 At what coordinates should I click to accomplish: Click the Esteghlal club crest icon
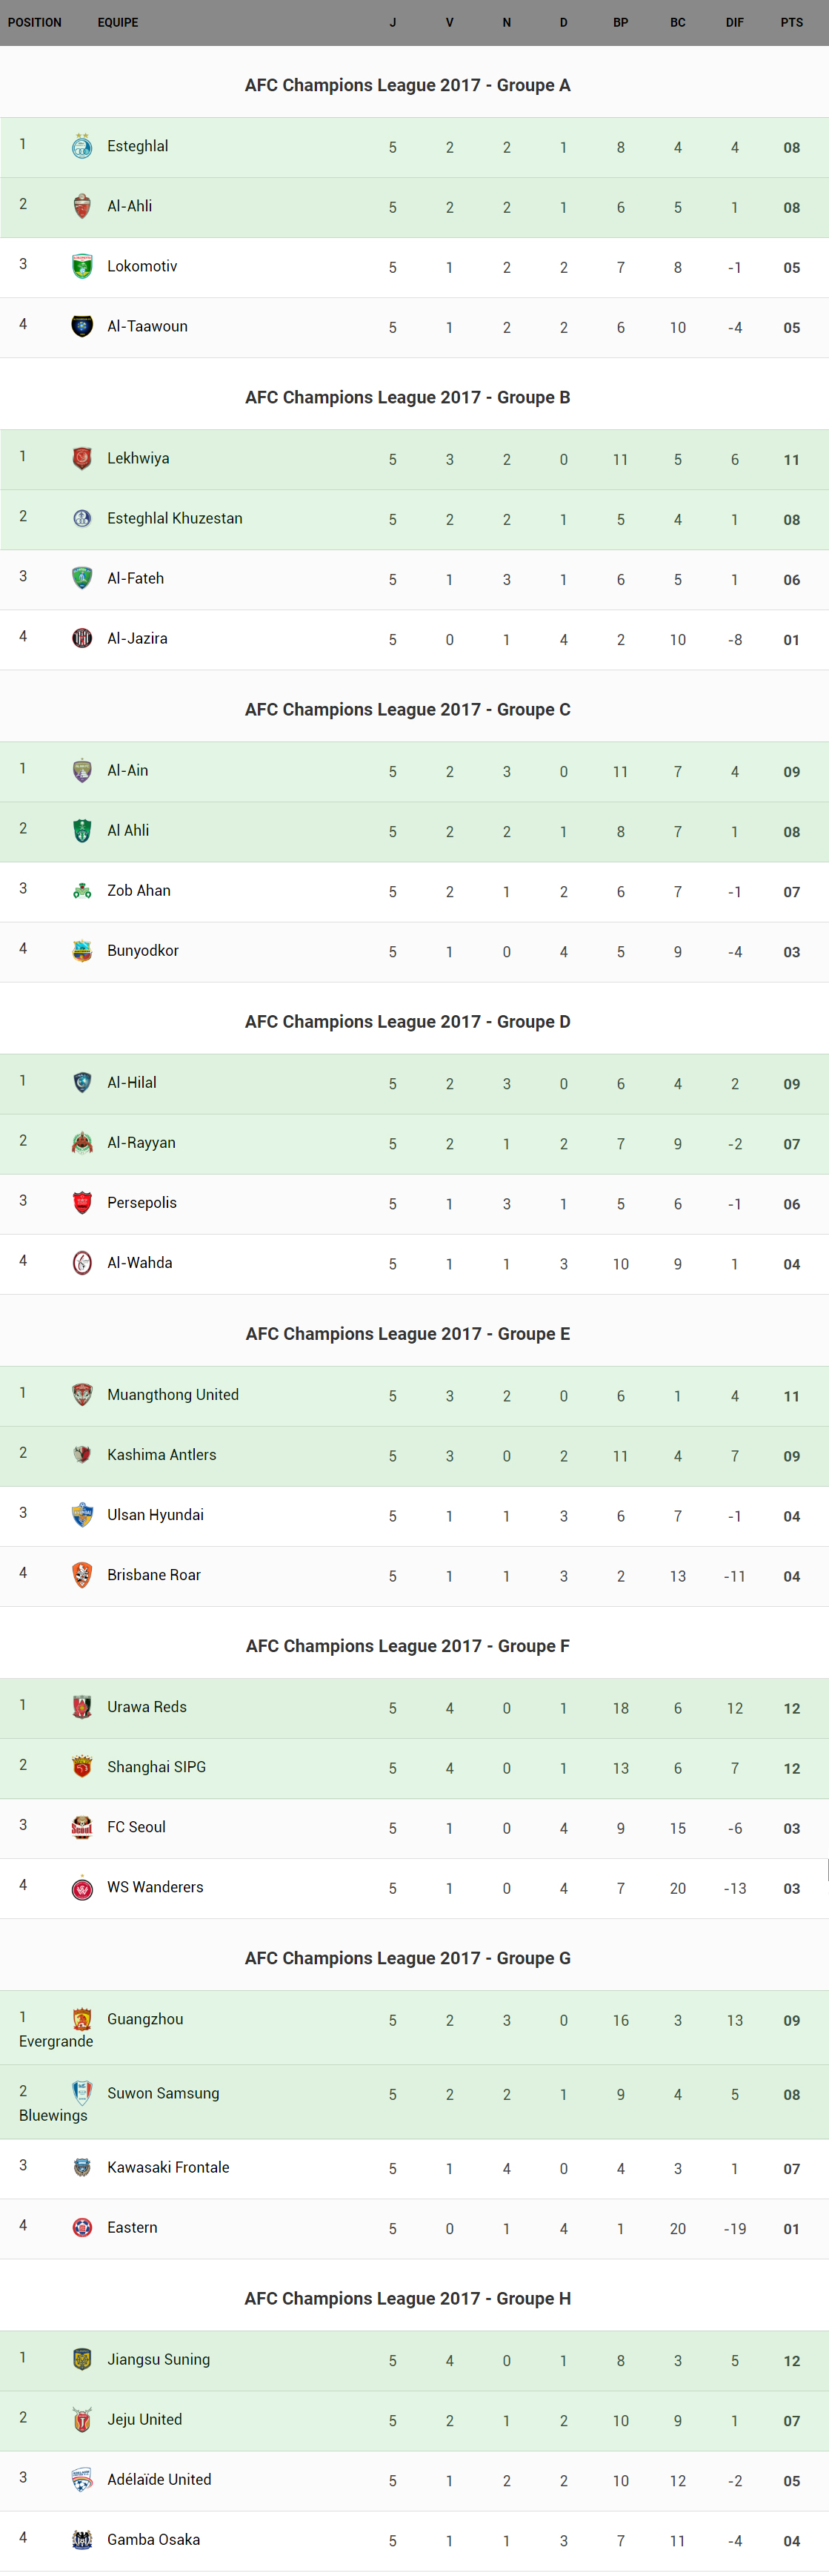[82, 147]
